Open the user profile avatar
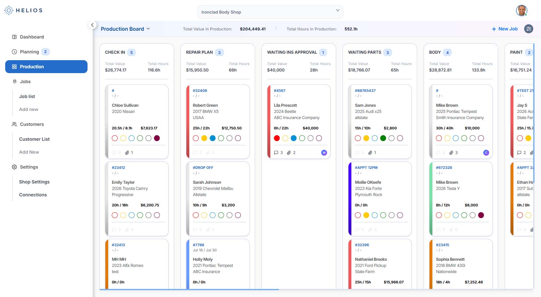Image resolution: width=541 pixels, height=297 pixels. [x=522, y=11]
